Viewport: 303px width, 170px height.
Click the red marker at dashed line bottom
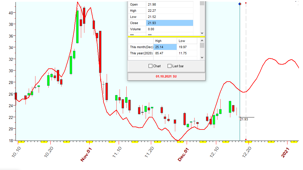(246, 139)
